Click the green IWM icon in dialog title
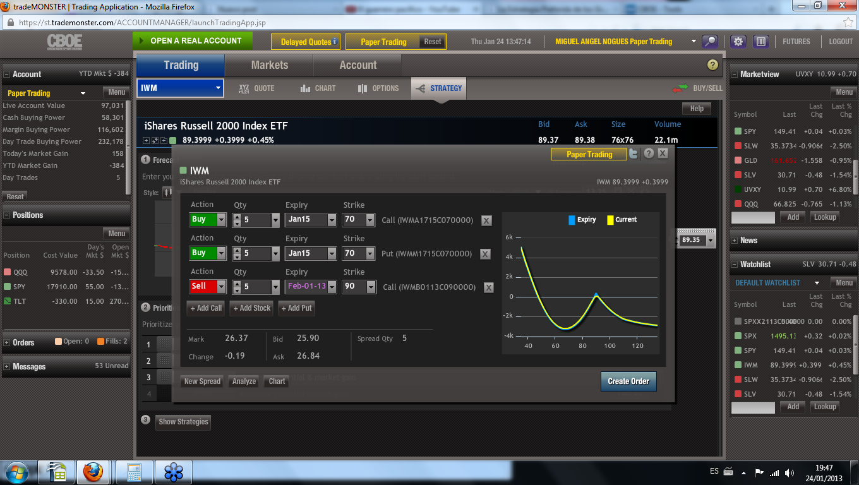 183,171
